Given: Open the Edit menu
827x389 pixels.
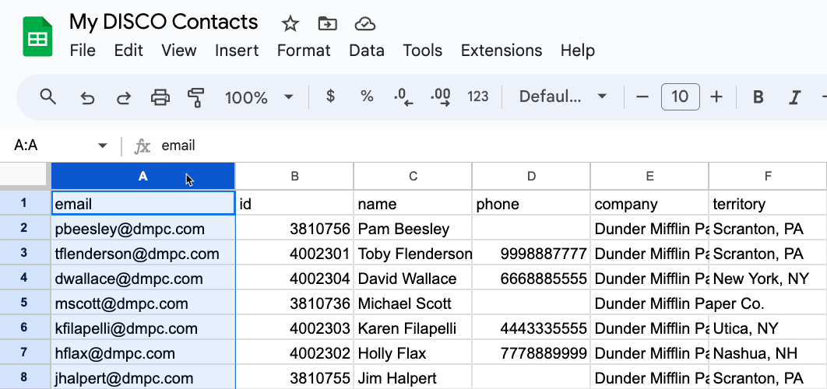Looking at the screenshot, I should point(128,51).
